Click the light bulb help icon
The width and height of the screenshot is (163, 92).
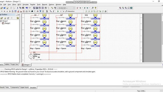point(96,8)
